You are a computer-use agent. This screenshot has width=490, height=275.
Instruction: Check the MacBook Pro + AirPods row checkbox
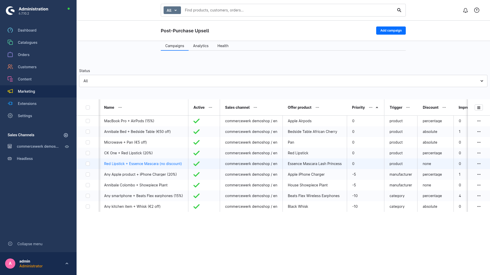pos(88,121)
